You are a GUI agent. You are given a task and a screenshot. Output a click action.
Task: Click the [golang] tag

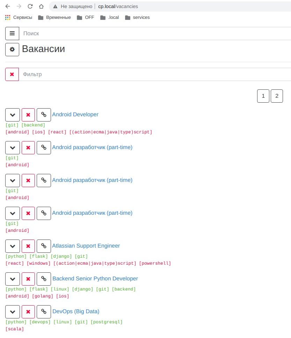point(43,296)
